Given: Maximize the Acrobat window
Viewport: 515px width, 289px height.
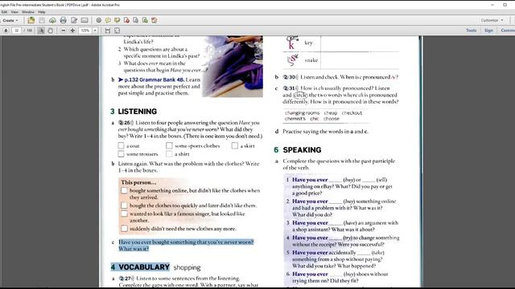Looking at the screenshot, I should [505, 5].
